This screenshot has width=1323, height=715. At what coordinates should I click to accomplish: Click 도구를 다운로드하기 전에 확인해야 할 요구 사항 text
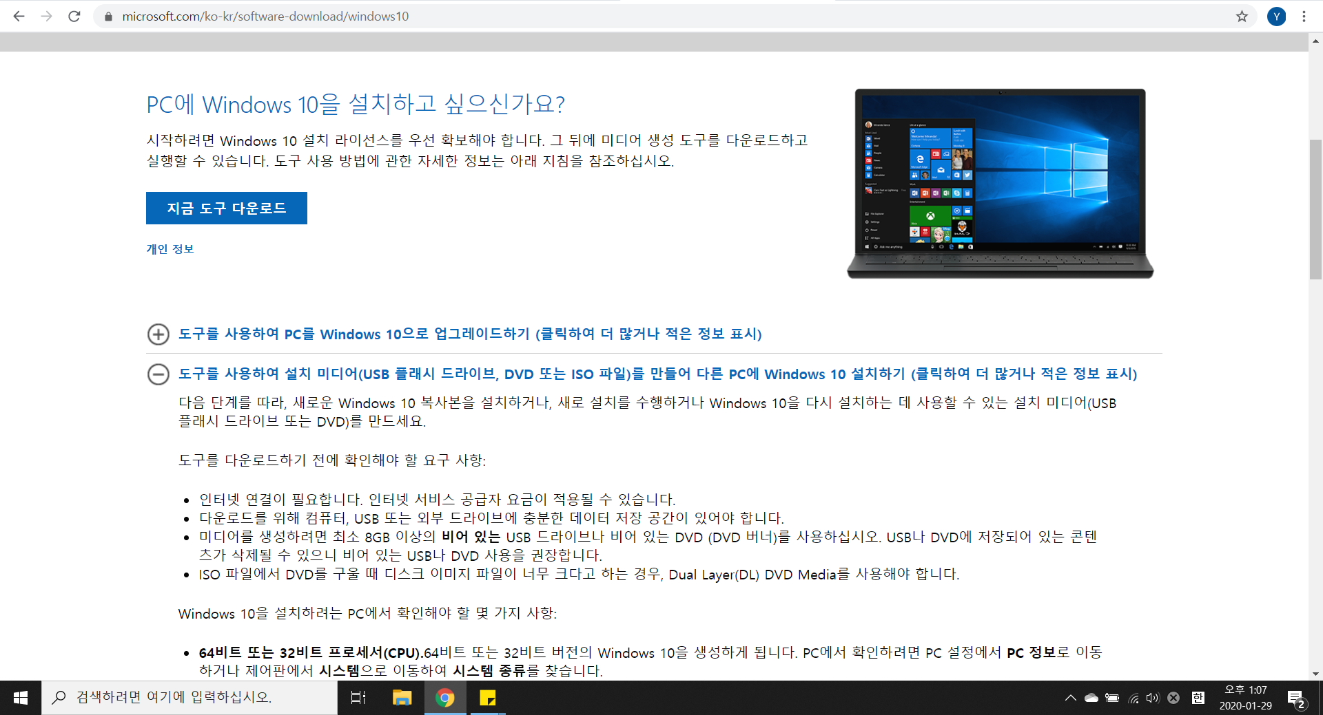click(x=332, y=460)
